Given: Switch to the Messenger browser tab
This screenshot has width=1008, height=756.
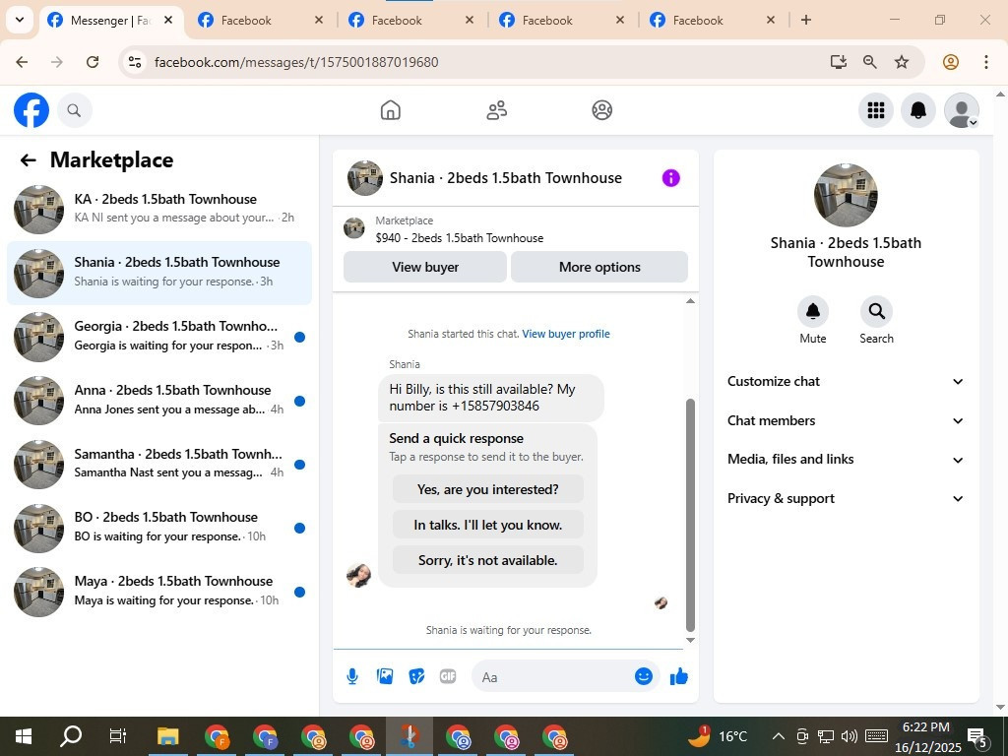Looking at the screenshot, I should coord(110,21).
